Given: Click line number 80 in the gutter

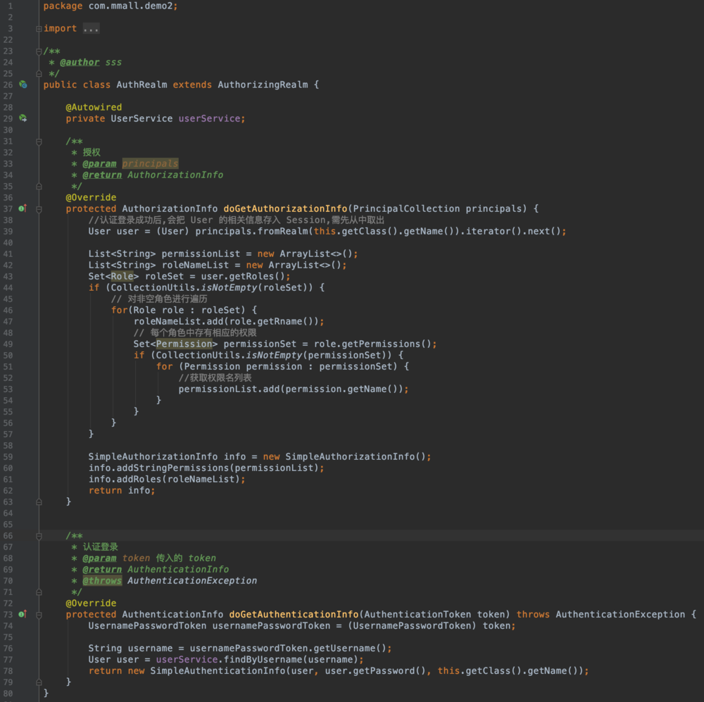Looking at the screenshot, I should pyautogui.click(x=8, y=694).
